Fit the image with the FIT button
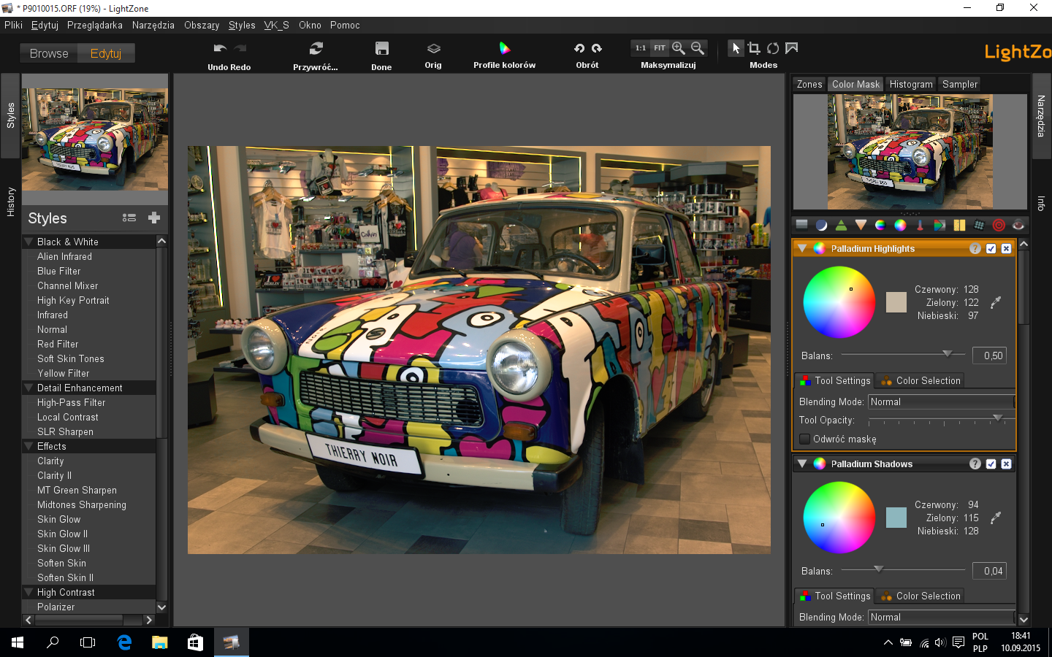This screenshot has width=1052, height=657. (x=660, y=48)
